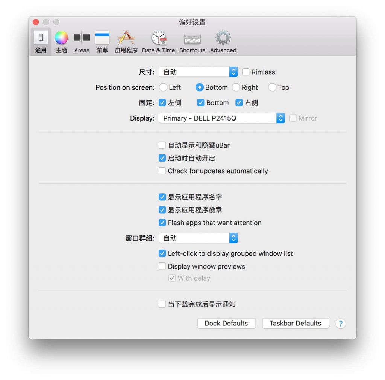
Task: Select Left screen position radio
Action: click(x=163, y=87)
